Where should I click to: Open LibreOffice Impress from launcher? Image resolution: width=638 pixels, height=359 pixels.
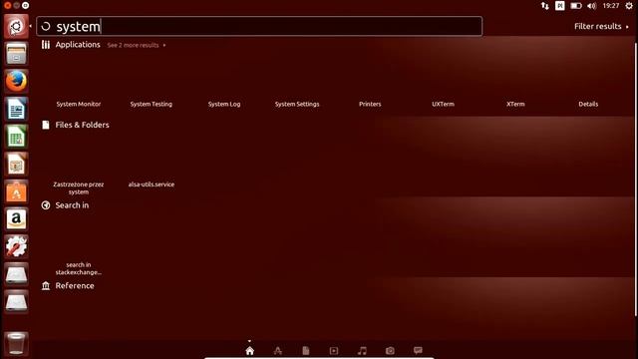pyautogui.click(x=16, y=164)
